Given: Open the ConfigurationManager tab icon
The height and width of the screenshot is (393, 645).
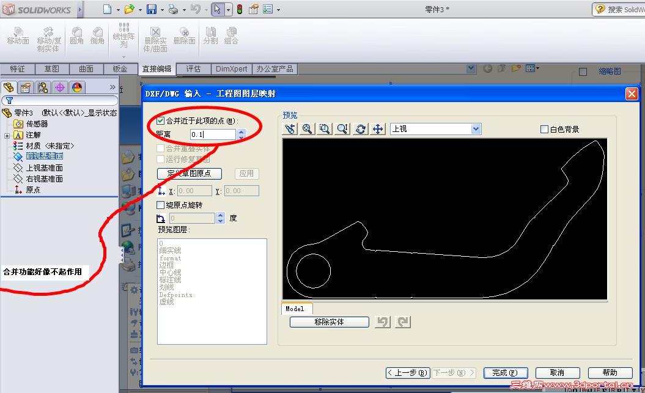Looking at the screenshot, I should (43, 87).
